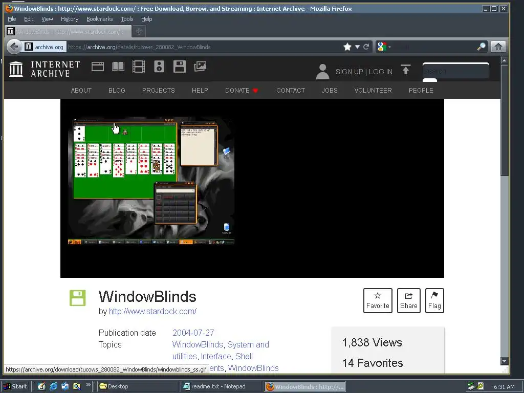Open the Help menu
The width and height of the screenshot is (524, 393).
coord(147,19)
